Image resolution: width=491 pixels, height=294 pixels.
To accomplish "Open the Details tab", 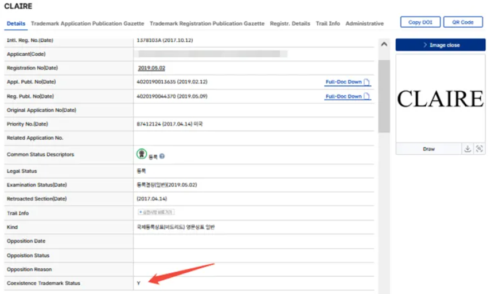I will (x=16, y=23).
